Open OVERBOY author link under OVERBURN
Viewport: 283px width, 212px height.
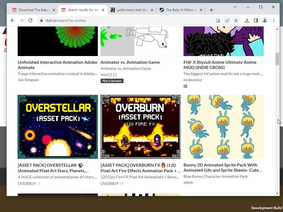tap(112, 184)
